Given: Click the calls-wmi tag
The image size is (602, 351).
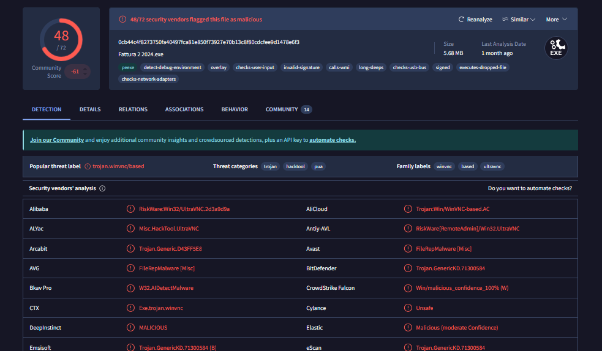Looking at the screenshot, I should (x=339, y=67).
